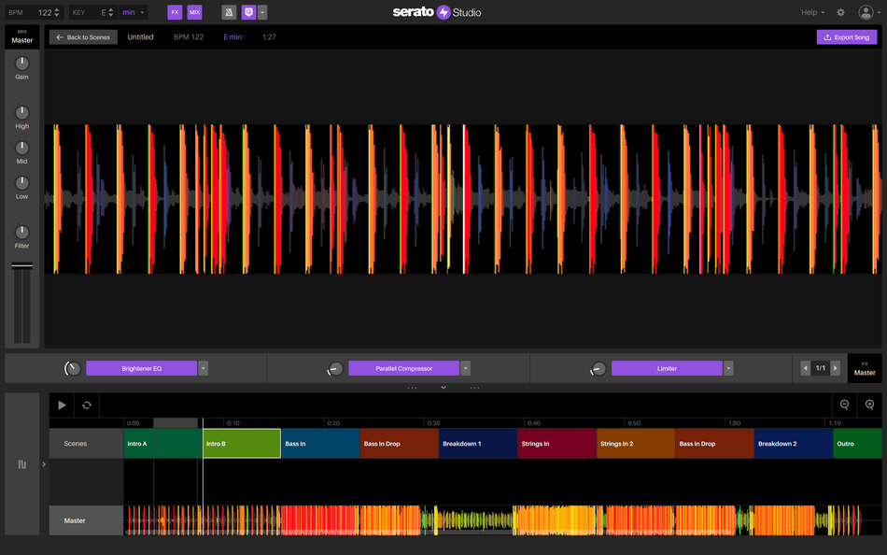Click the master volume fader
This screenshot has width=887, height=555.
point(21,266)
